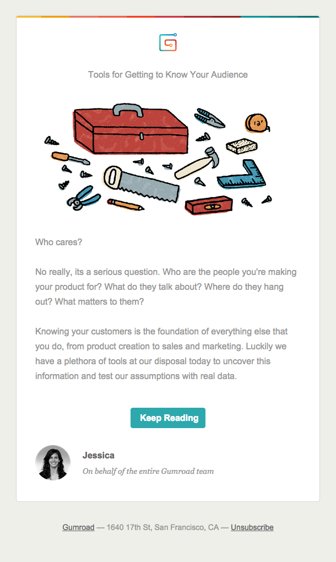The height and width of the screenshot is (562, 336).
Task: Click the Gumroad logo icon at top
Action: click(168, 42)
